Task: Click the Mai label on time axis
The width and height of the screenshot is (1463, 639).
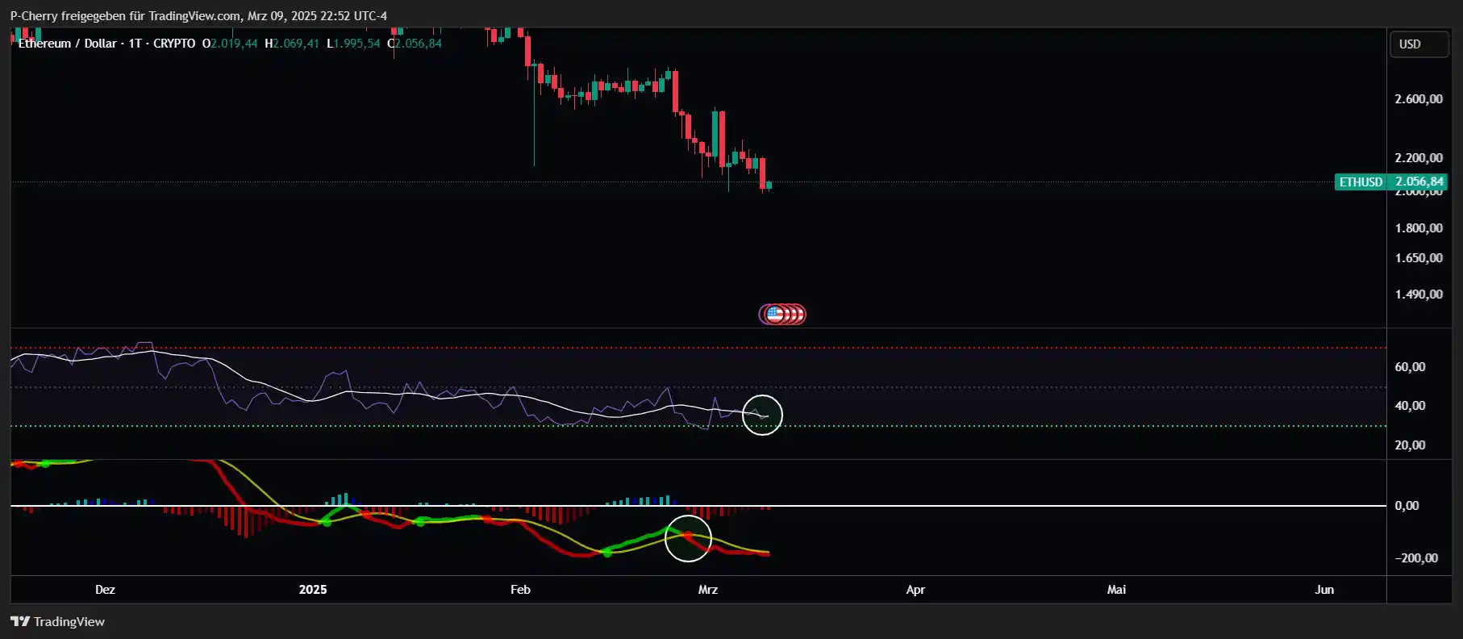Action: (x=1116, y=590)
